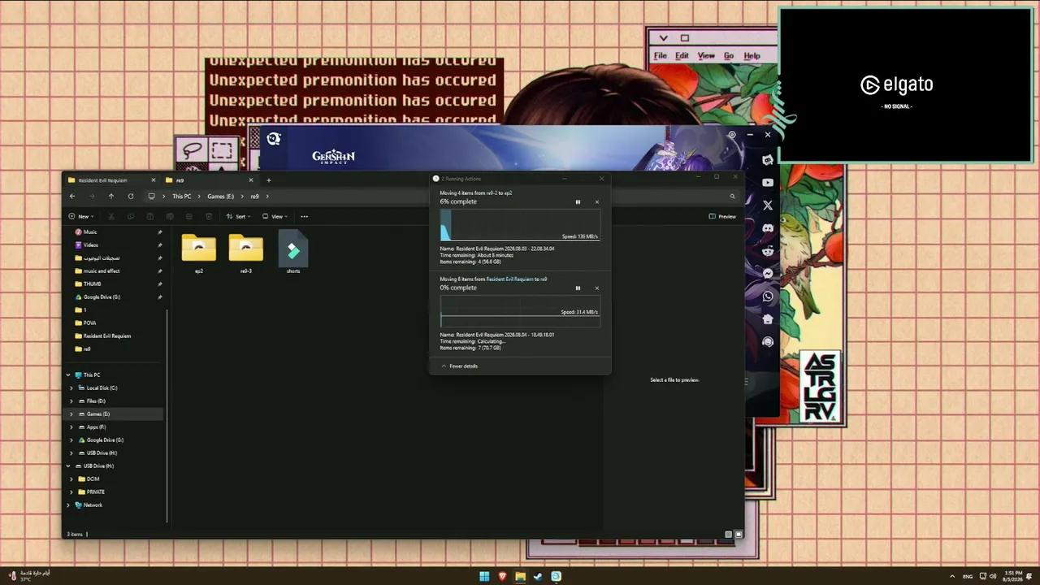Open Discord icon in the right sidebar
Screen dimensions: 1040x585
tap(768, 228)
